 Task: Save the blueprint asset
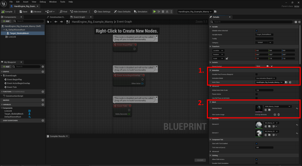point(23,11)
